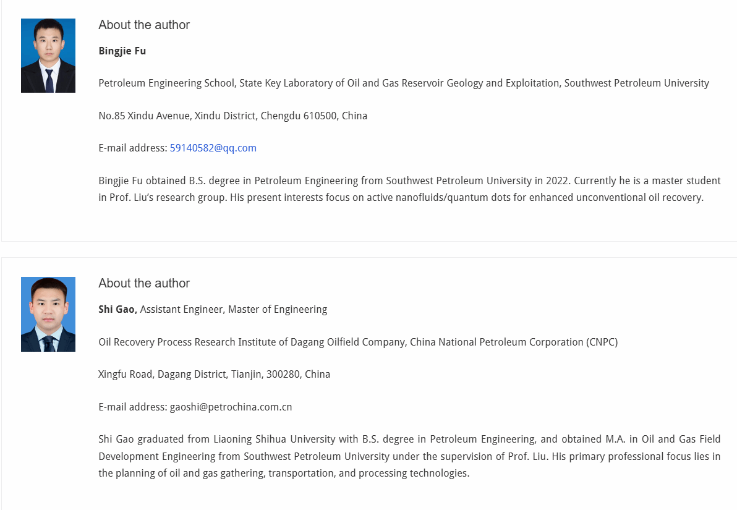Click the 'No.85 Xindu Avenue' address line
737x510 pixels.
click(x=232, y=116)
